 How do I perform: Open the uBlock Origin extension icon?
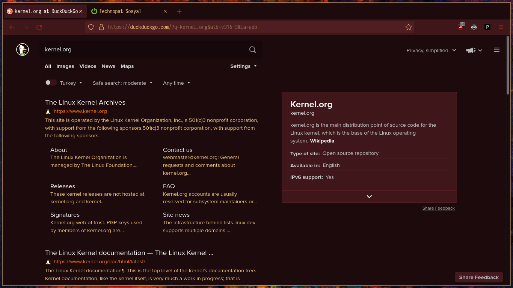pyautogui.click(x=460, y=27)
